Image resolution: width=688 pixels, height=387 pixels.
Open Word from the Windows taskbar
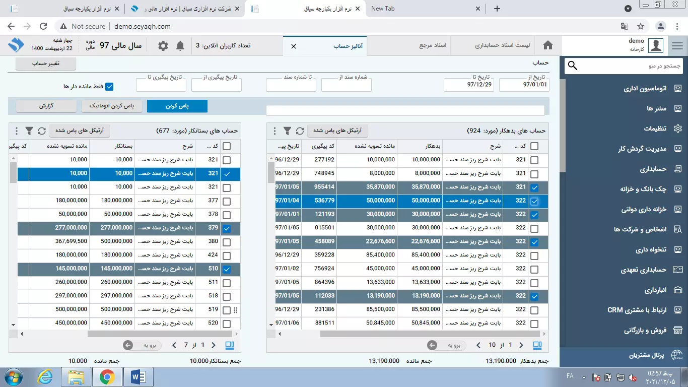coord(138,376)
